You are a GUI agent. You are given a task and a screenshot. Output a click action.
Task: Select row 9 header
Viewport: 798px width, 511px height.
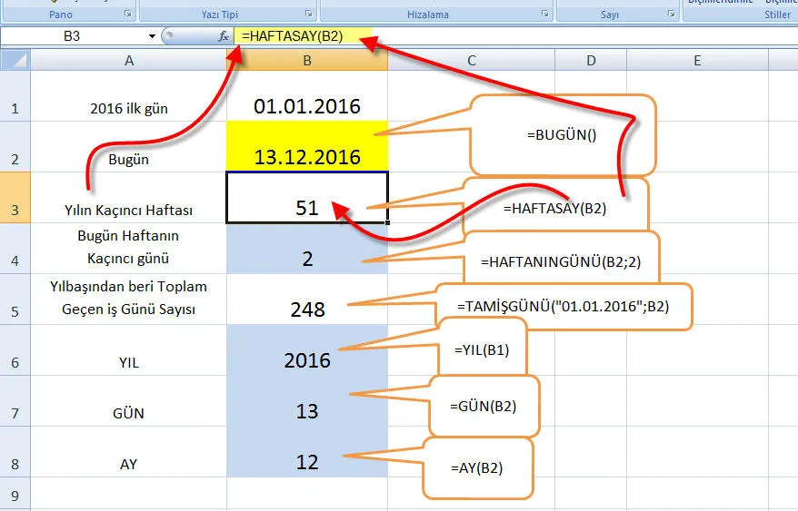point(15,496)
